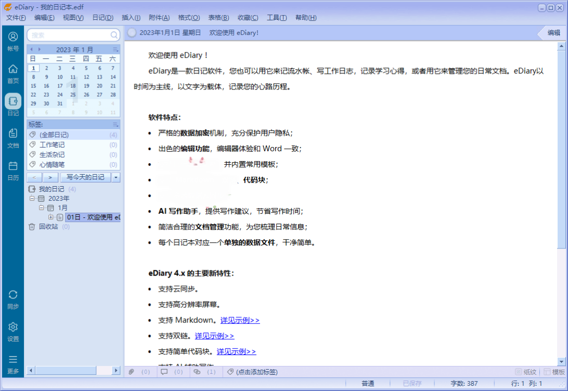Toggle the 模板 template option
Viewport: 568px width, 391px height.
554,372
